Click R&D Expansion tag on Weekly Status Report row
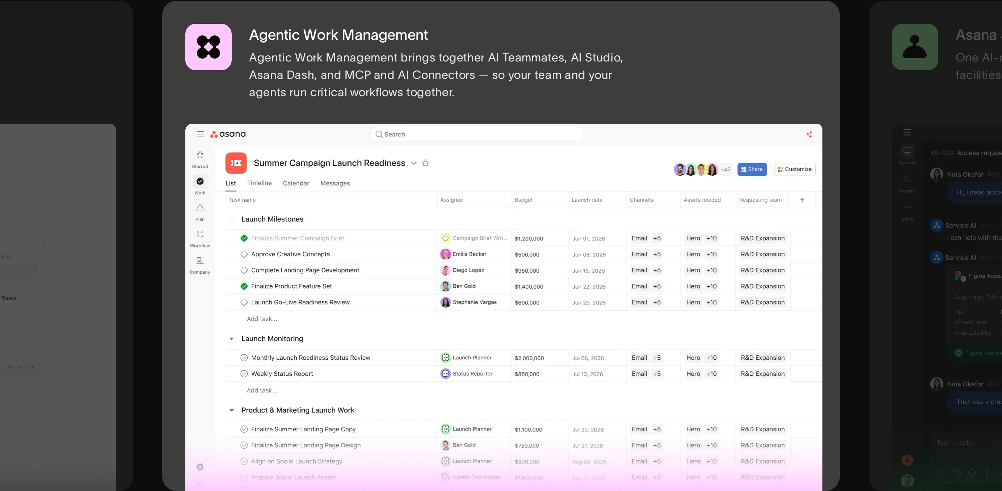Viewport: 1002px width, 491px height. [762, 373]
